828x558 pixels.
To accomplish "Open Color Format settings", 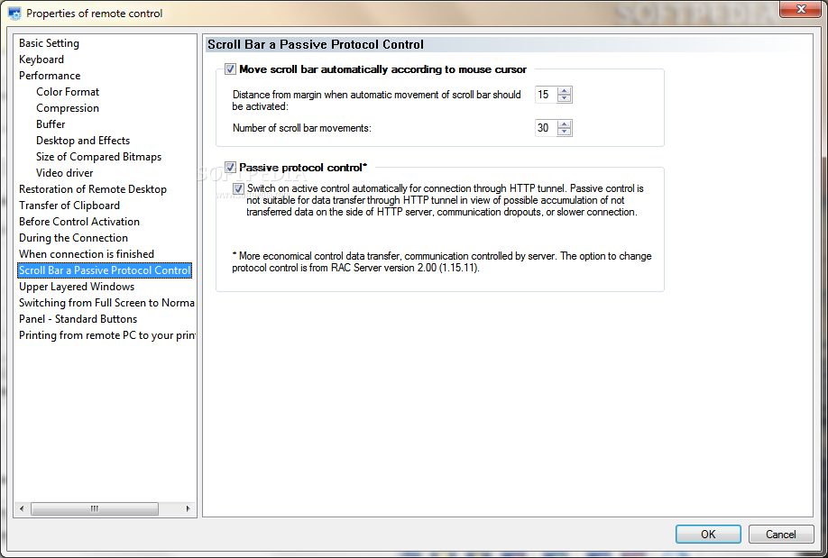I will coord(68,92).
